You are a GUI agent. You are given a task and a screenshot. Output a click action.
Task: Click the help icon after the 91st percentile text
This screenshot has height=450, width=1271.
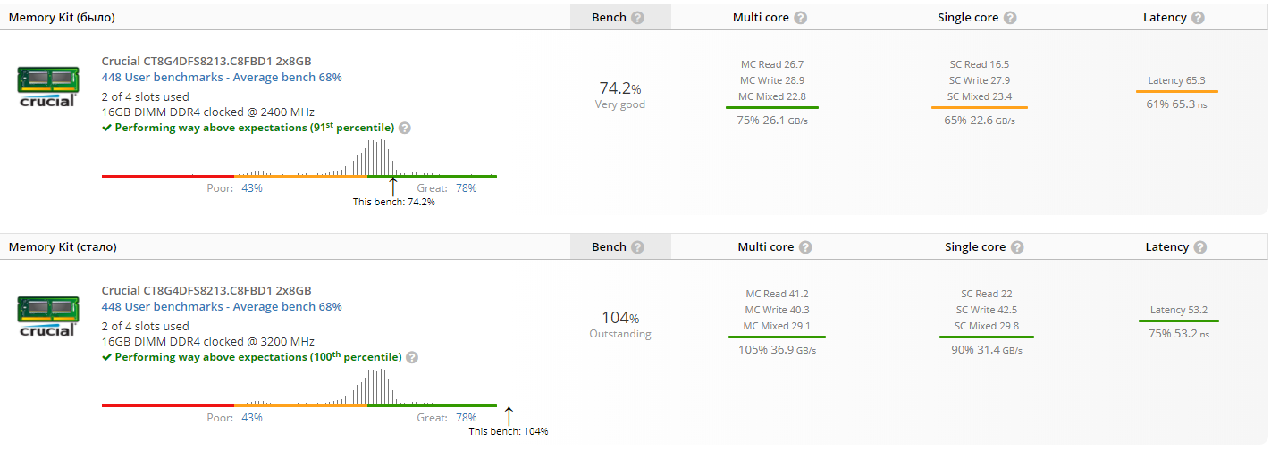click(405, 128)
